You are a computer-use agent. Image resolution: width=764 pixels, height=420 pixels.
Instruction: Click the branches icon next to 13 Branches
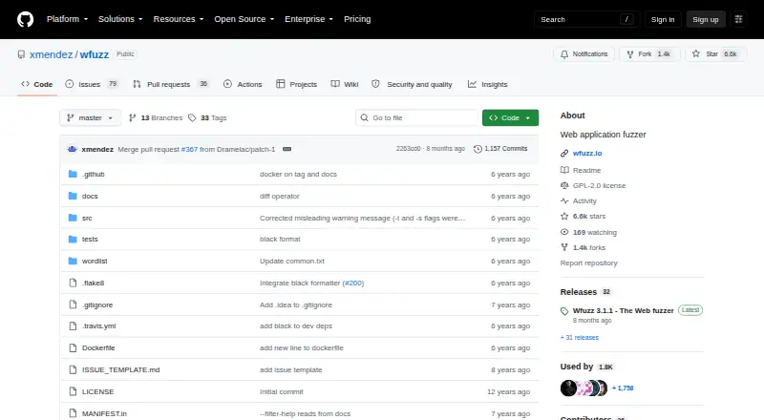pyautogui.click(x=132, y=118)
